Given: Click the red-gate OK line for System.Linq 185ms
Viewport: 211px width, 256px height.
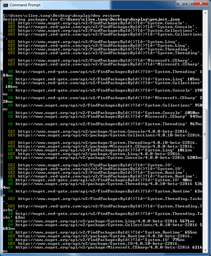Looking at the screenshot, I should point(104,79).
